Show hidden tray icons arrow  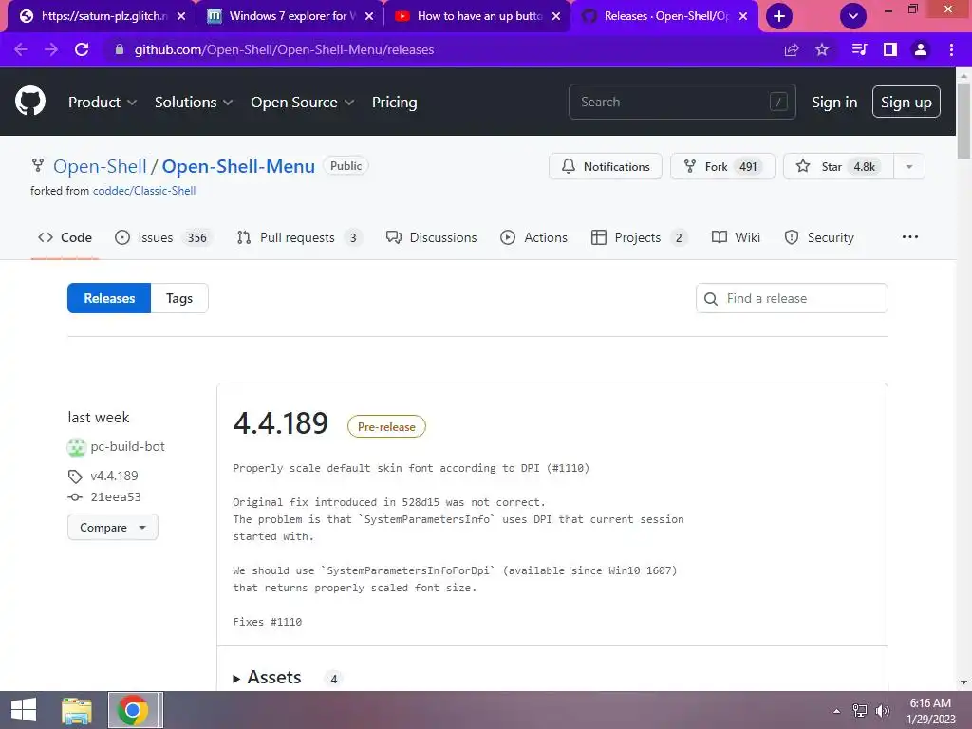pos(837,711)
